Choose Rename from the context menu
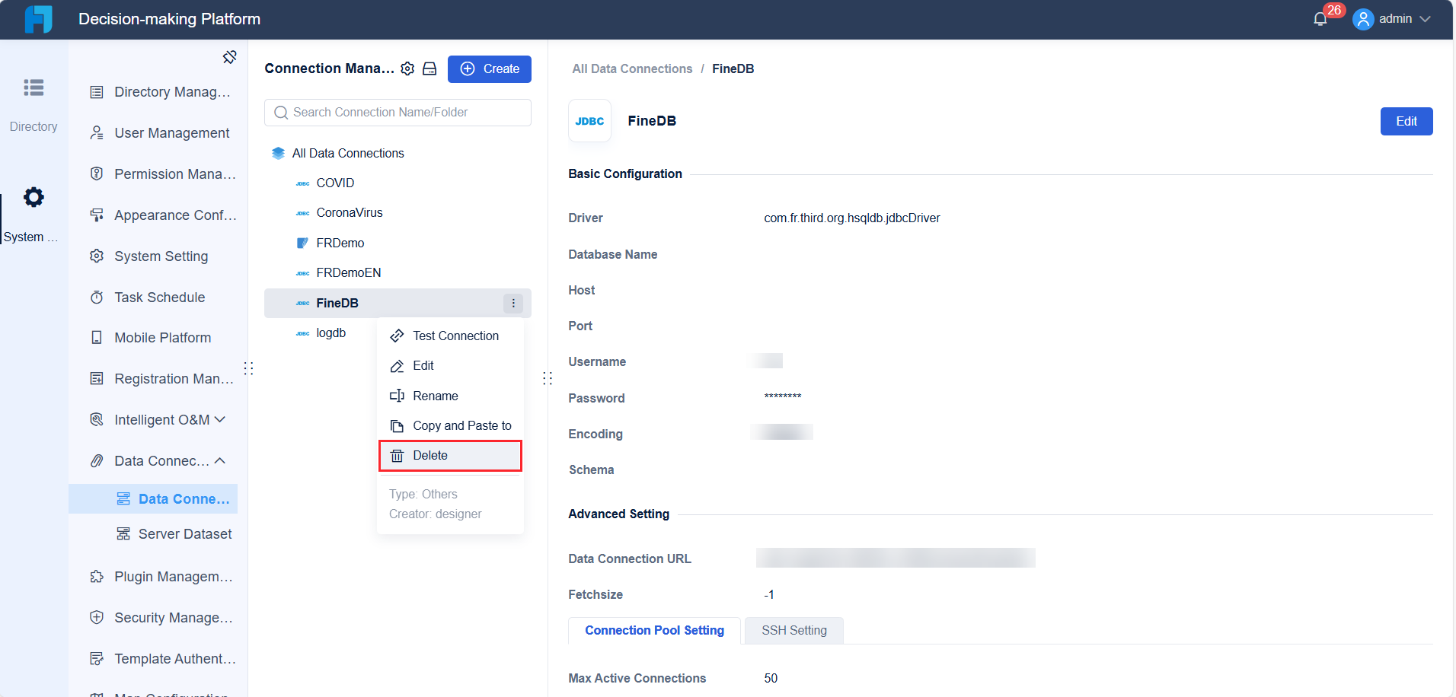The image size is (1456, 697). coord(450,396)
